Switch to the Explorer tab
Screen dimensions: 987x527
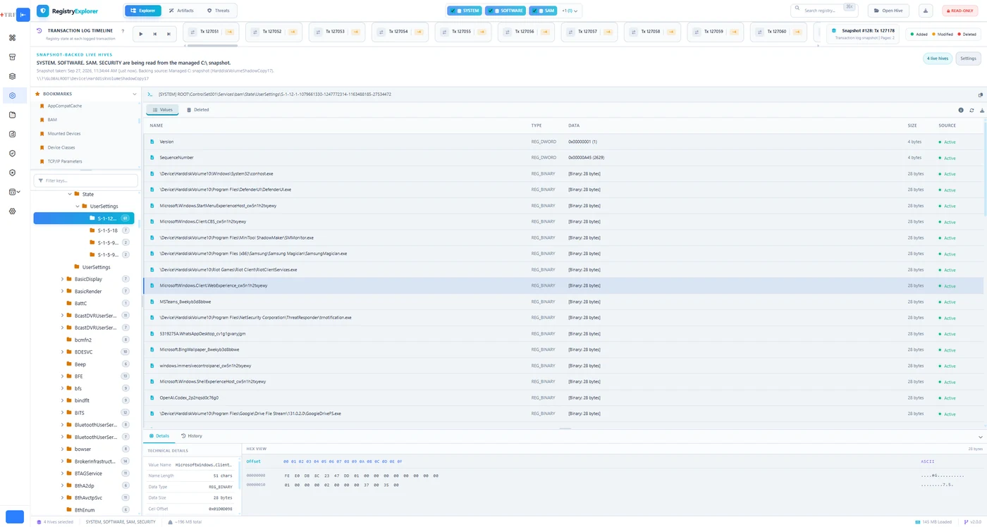143,11
